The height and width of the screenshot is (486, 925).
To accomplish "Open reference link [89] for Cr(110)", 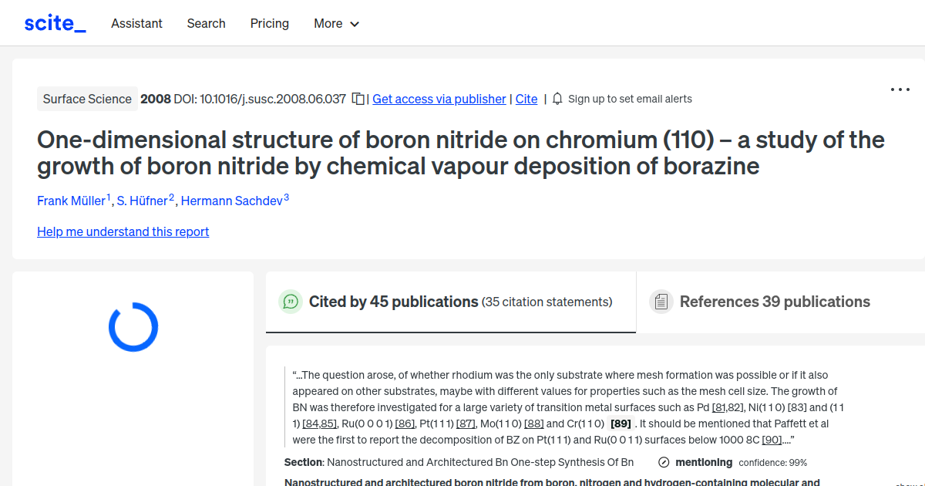I will [619, 423].
